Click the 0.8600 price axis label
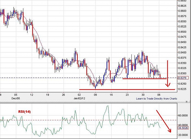This screenshot has height=139, width=191. 182,11
